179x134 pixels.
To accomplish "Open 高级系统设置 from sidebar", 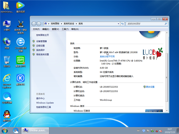I will [x=43, y=54].
